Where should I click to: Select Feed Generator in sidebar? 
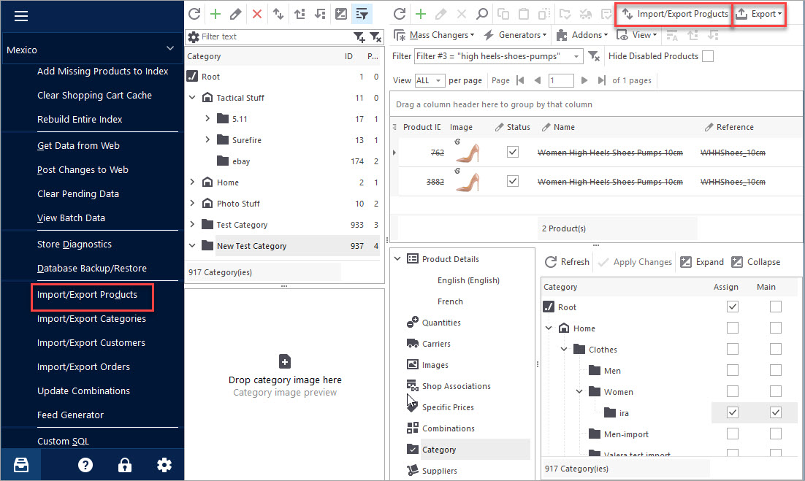(70, 415)
